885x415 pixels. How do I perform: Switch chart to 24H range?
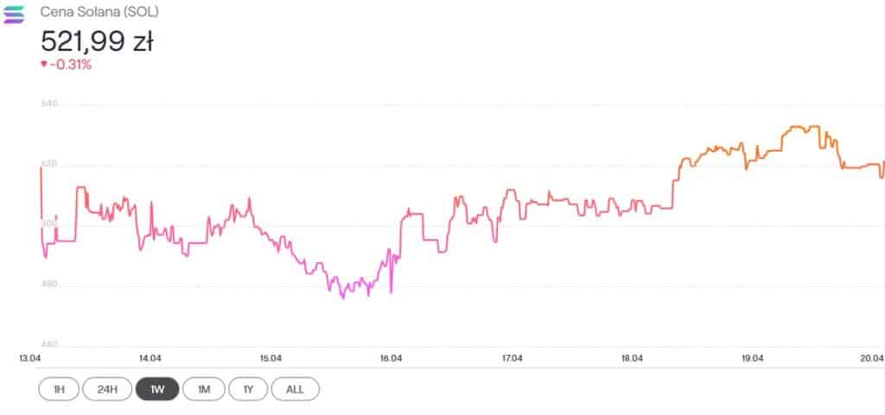(106, 389)
